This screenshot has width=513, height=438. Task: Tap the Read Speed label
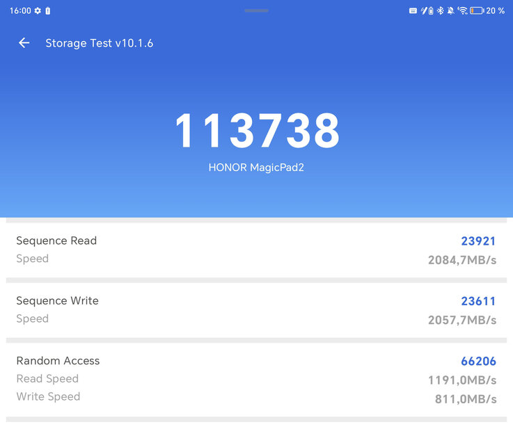[47, 379]
